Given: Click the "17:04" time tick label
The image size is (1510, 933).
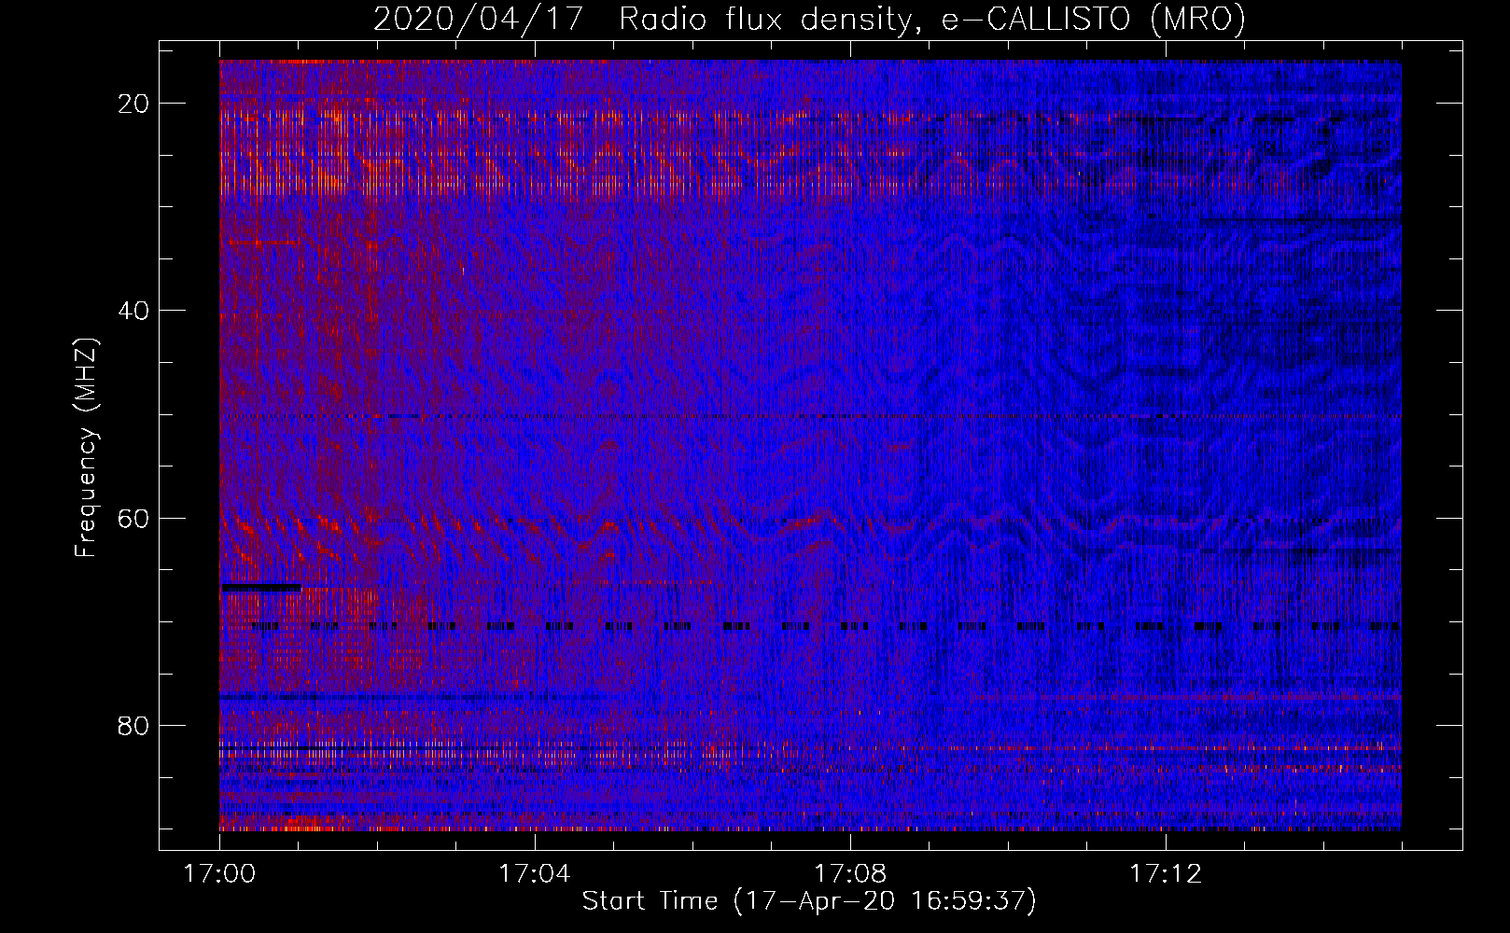Looking at the screenshot, I should pyautogui.click(x=535, y=874).
